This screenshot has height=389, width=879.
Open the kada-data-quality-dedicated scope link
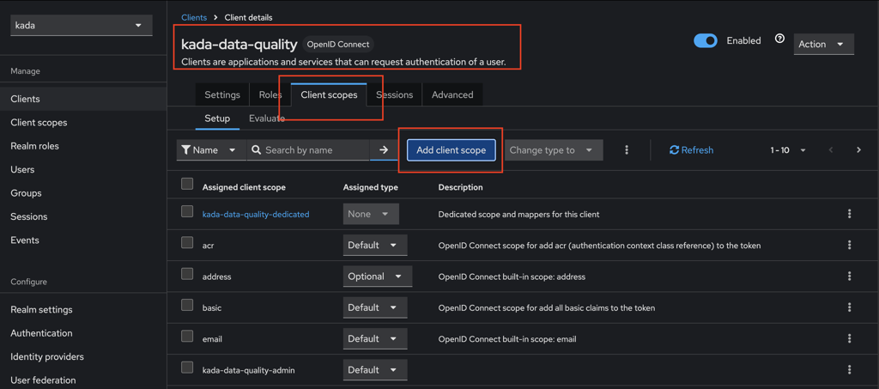click(256, 214)
